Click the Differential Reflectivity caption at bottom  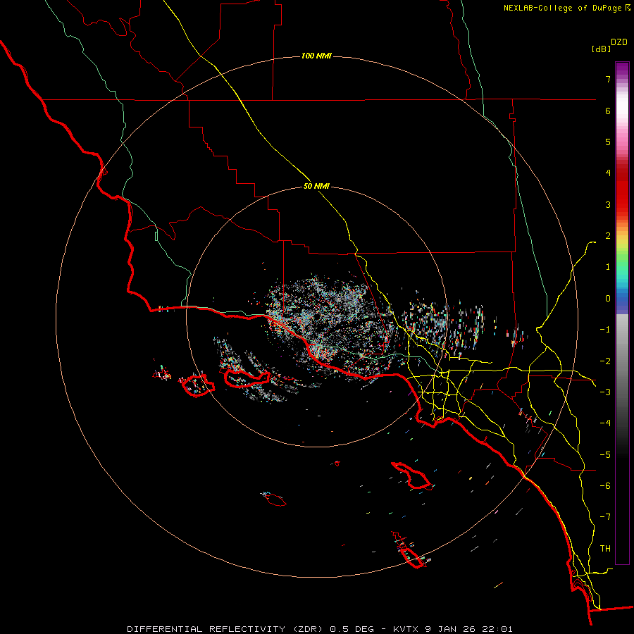(x=319, y=629)
